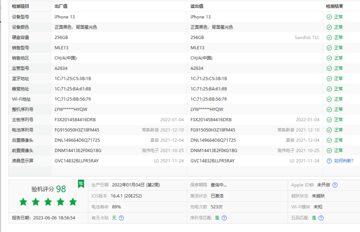Click the 验机评分 98 score
The width and height of the screenshot is (360, 232).
(x=48, y=189)
